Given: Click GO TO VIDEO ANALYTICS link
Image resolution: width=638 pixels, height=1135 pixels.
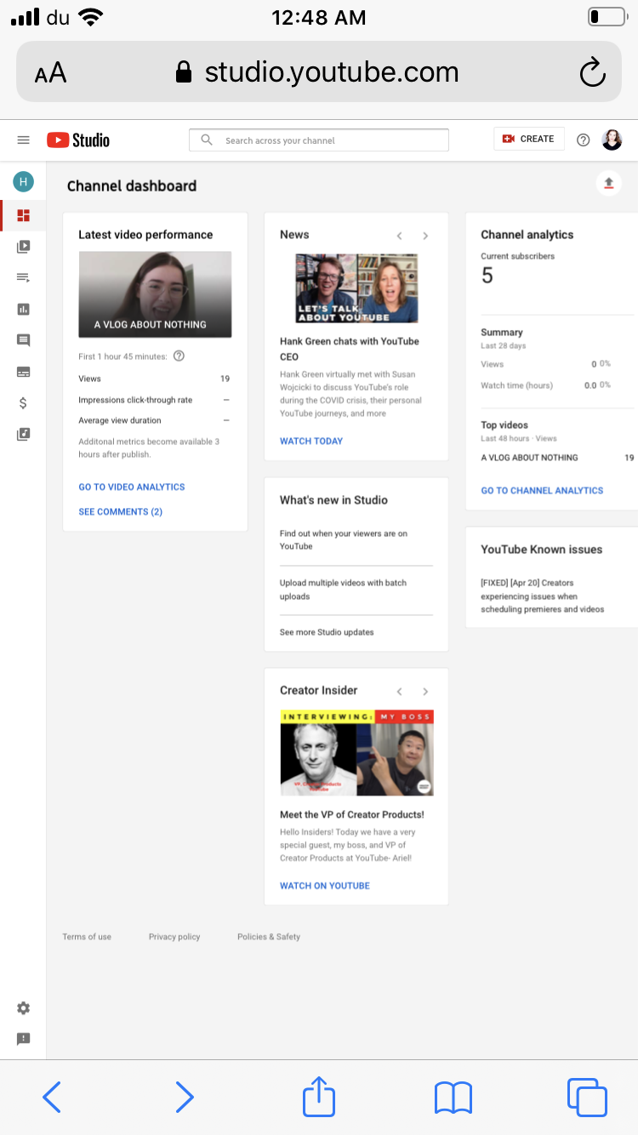Looking at the screenshot, I should point(132,487).
